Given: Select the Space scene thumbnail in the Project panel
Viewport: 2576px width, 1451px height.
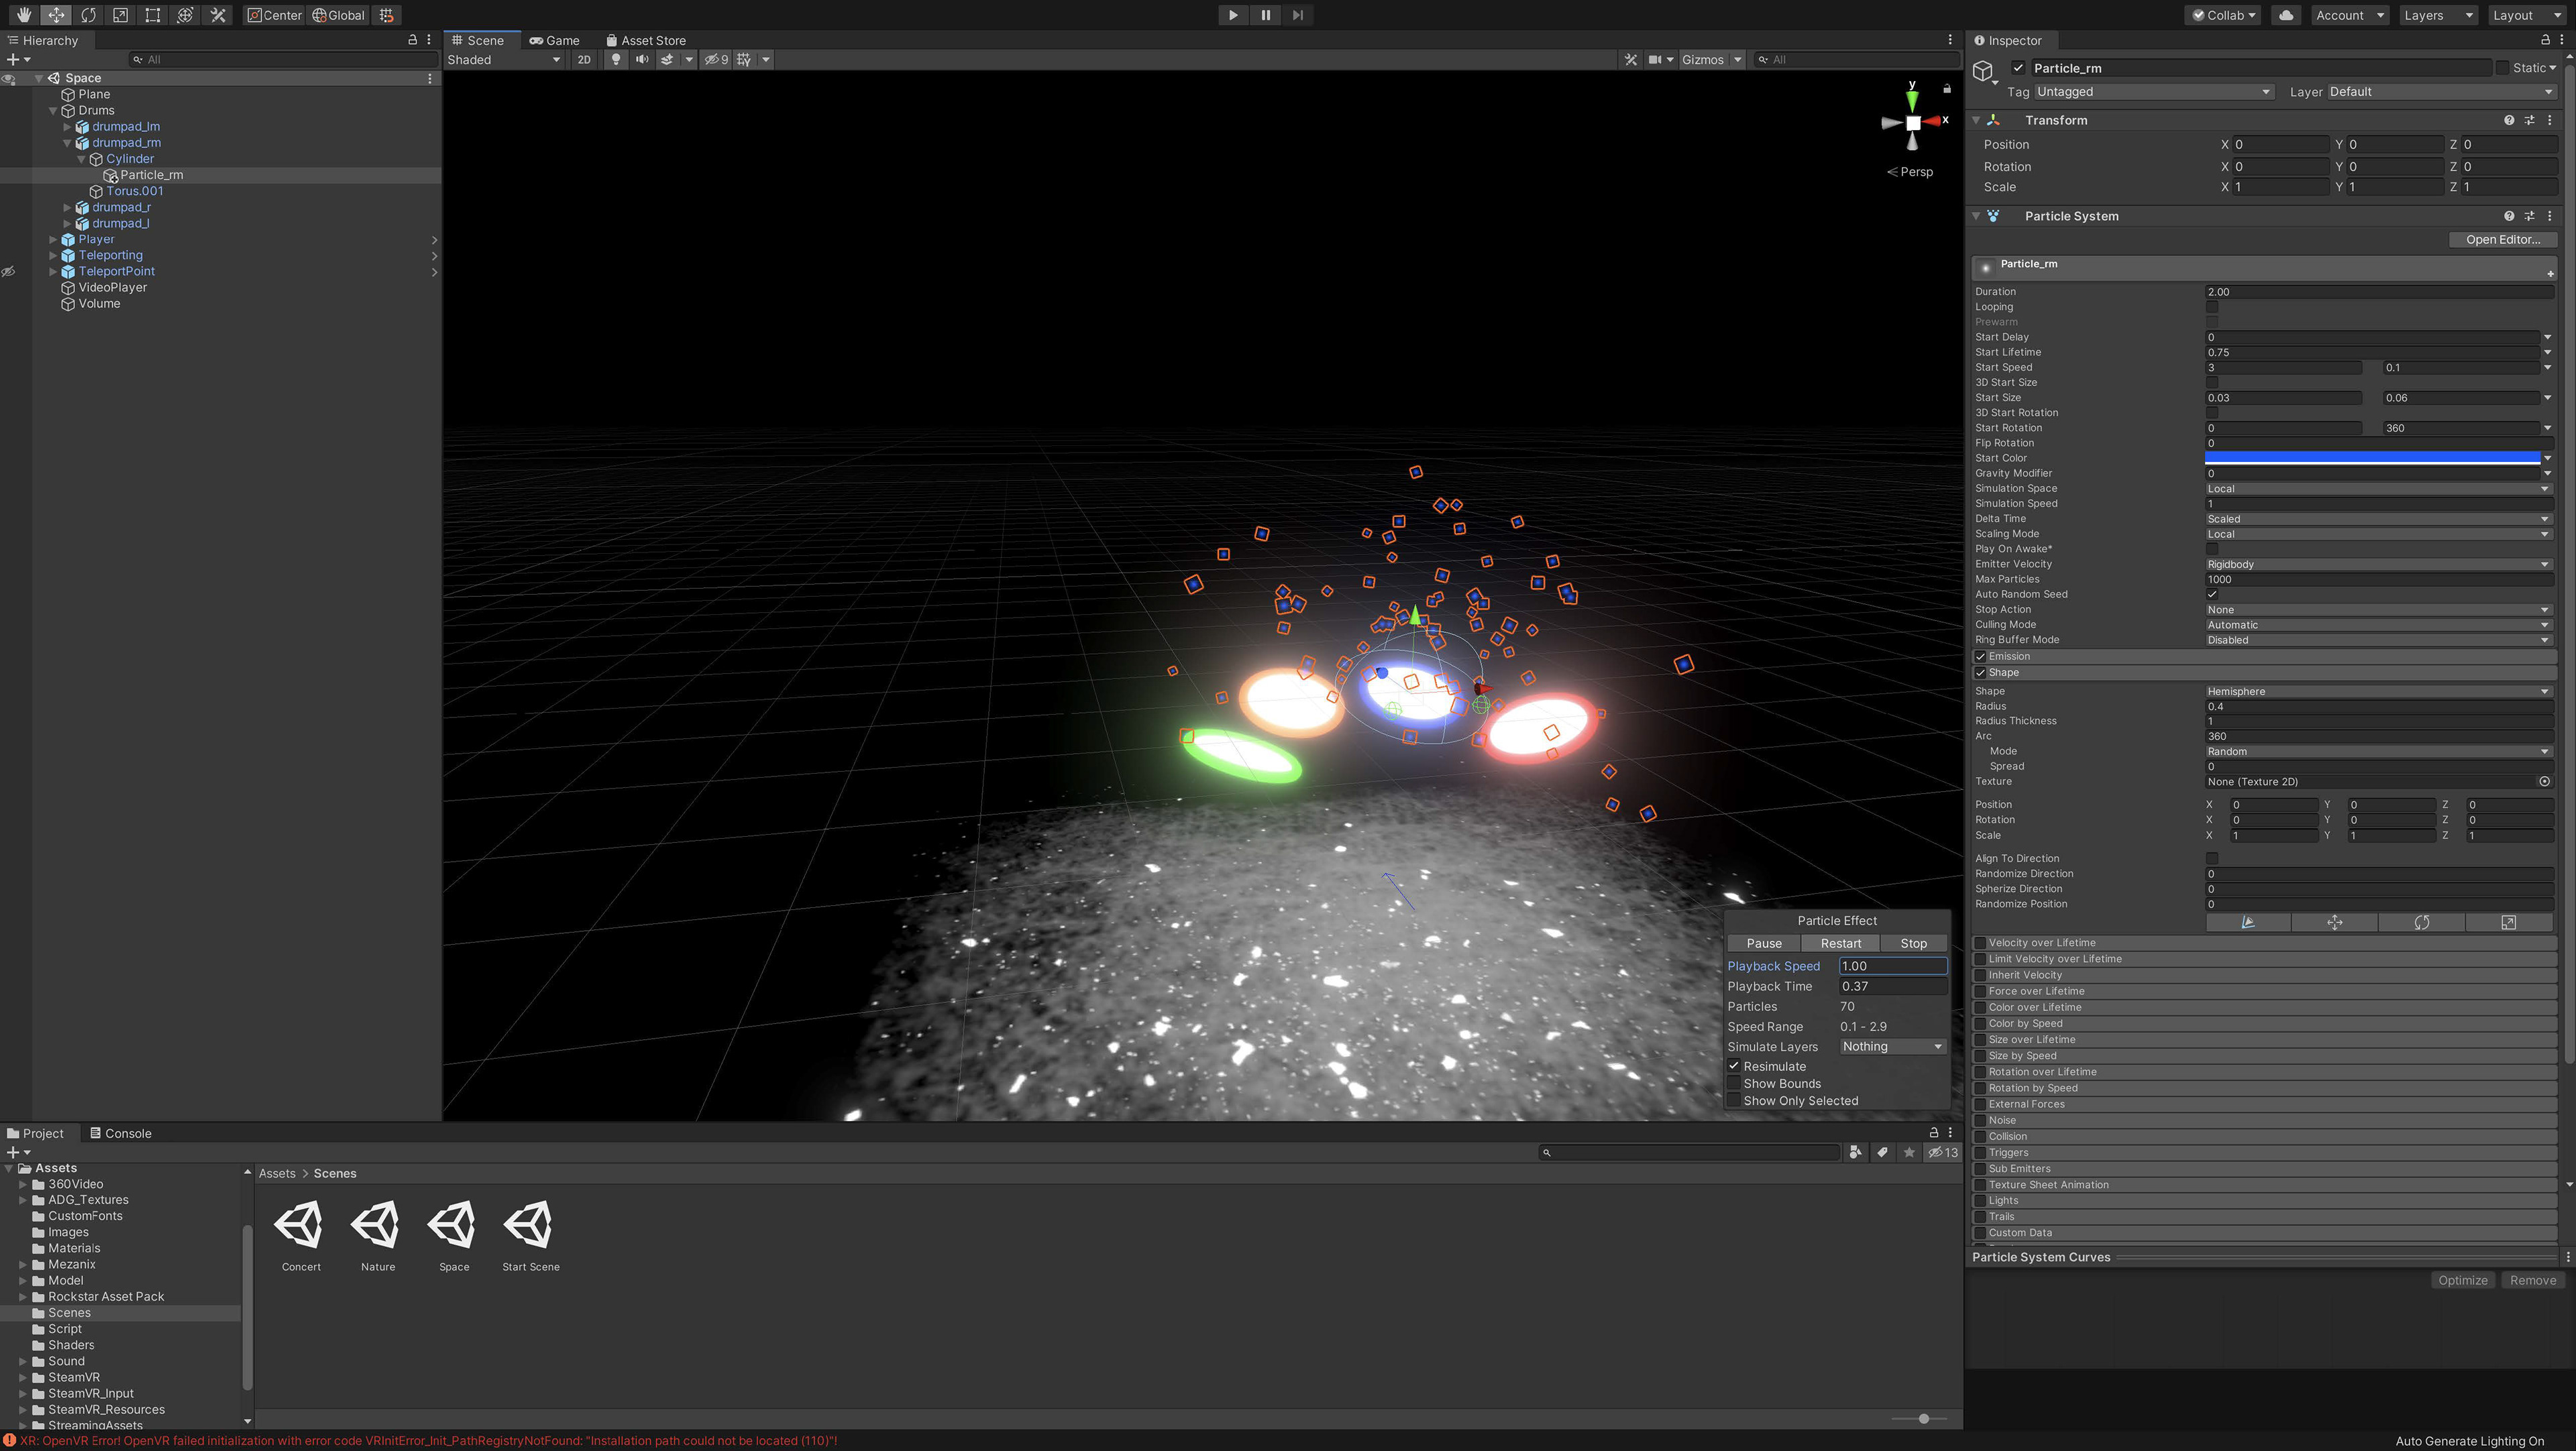Looking at the screenshot, I should coord(453,1224).
